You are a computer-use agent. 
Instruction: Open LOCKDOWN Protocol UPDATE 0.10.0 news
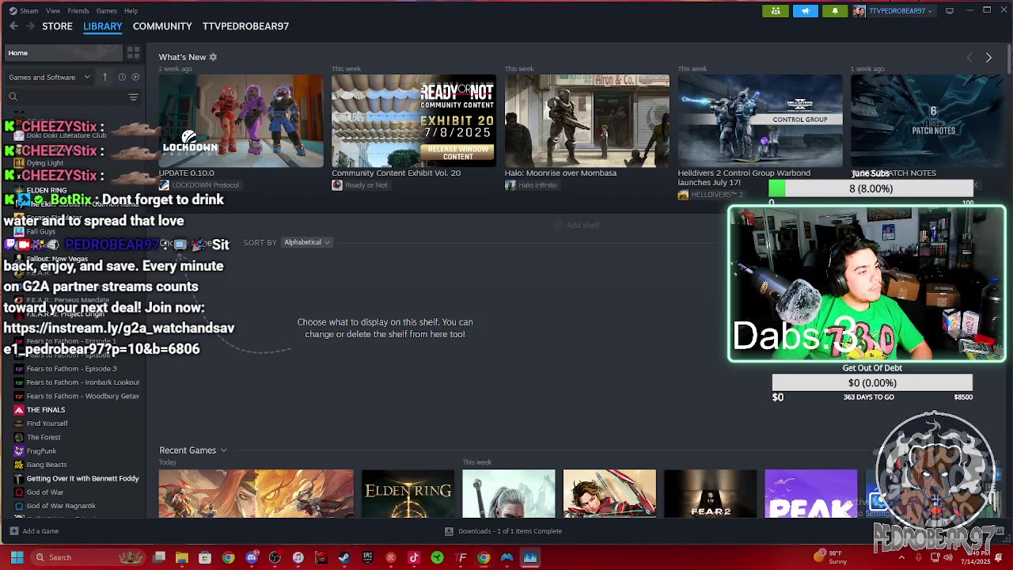[241, 121]
